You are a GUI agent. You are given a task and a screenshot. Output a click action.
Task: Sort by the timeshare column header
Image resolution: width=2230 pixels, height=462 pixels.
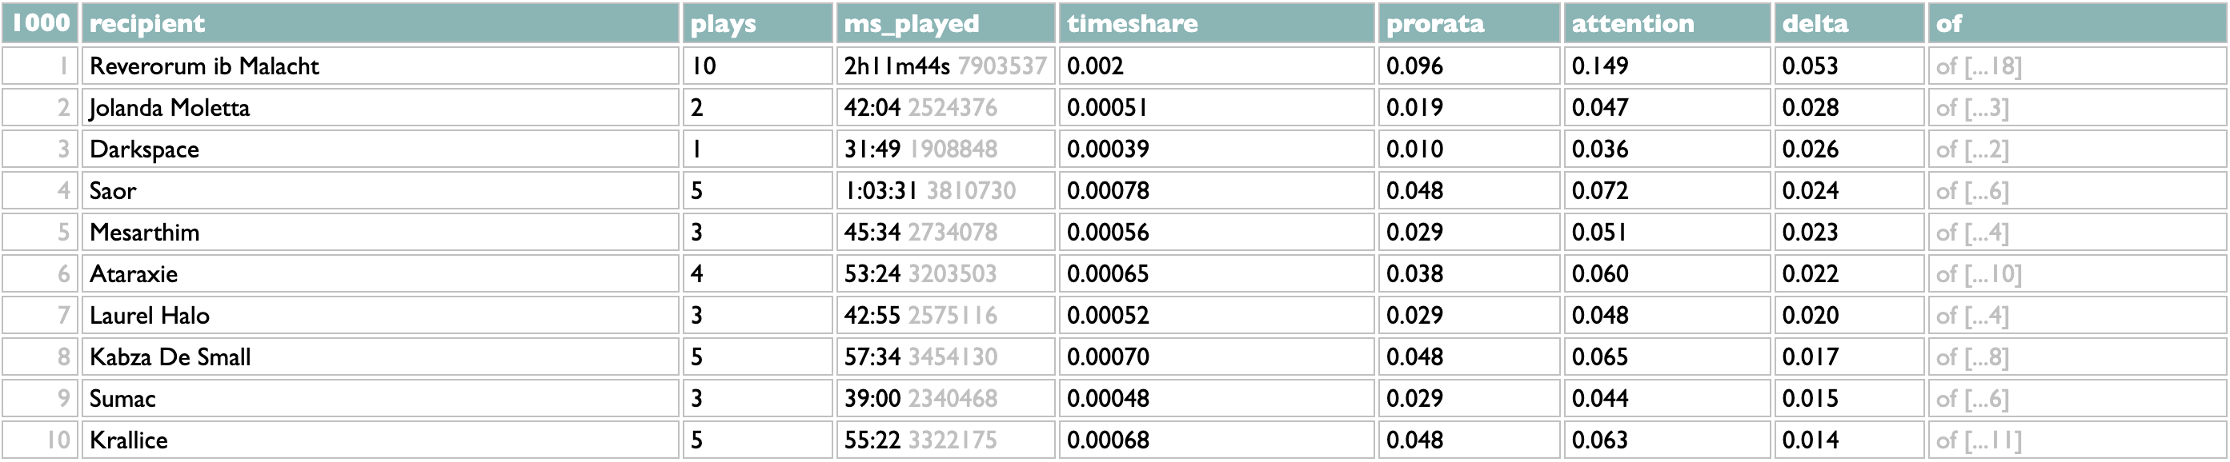pyautogui.click(x=1217, y=23)
